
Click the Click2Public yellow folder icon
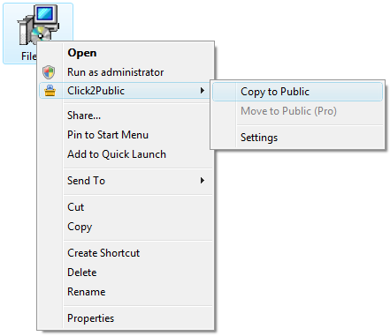50,91
